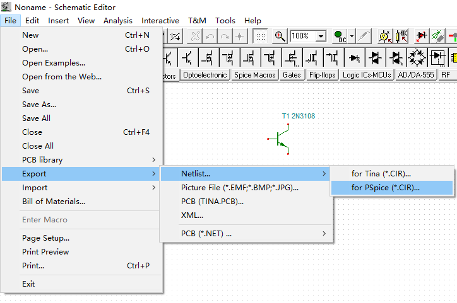This screenshot has width=457, height=303.
Task: Click the wire-to-symbol icon beside Delete
Action: (175, 37)
